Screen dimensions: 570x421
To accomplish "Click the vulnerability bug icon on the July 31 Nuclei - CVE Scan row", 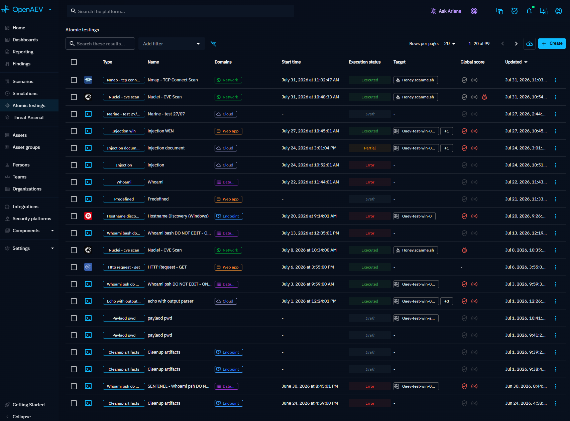I will pyautogui.click(x=484, y=97).
